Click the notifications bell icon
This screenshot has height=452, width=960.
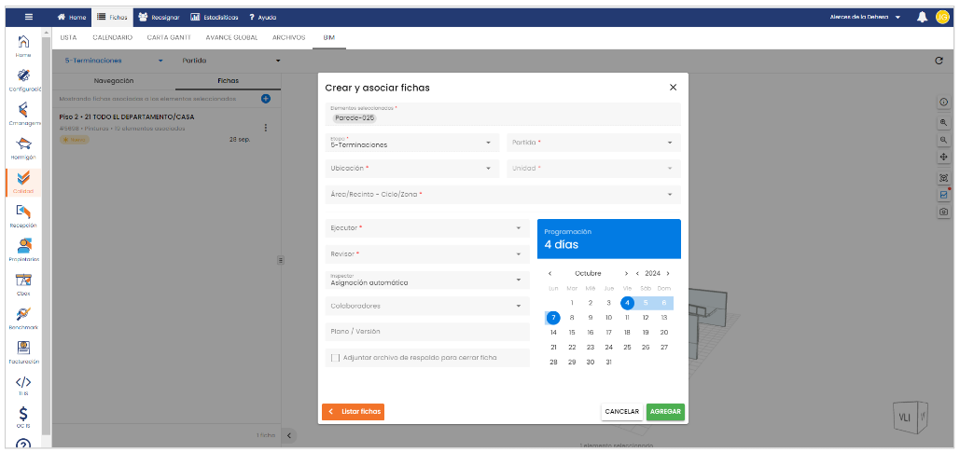(x=922, y=17)
